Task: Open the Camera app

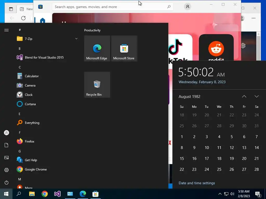Action: [47, 86]
